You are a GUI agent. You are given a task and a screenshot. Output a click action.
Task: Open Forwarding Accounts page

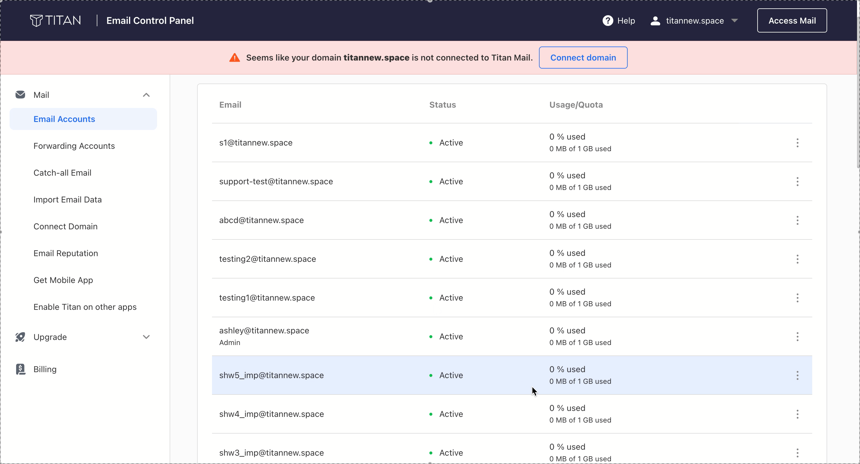coord(74,146)
